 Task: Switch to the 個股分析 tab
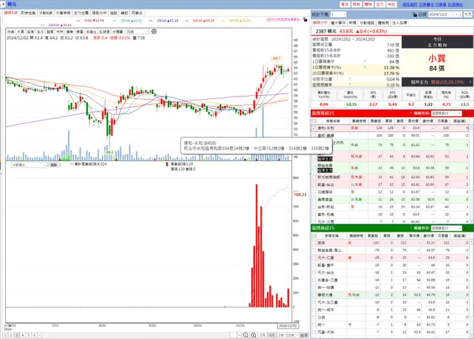99,13
